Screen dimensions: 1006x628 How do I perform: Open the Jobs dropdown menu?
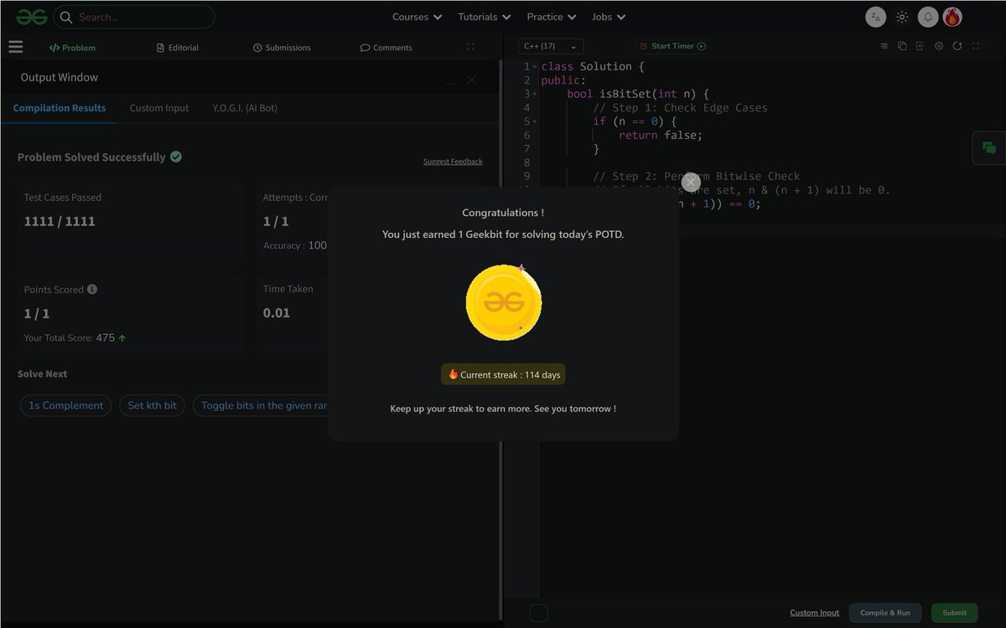pyautogui.click(x=609, y=17)
